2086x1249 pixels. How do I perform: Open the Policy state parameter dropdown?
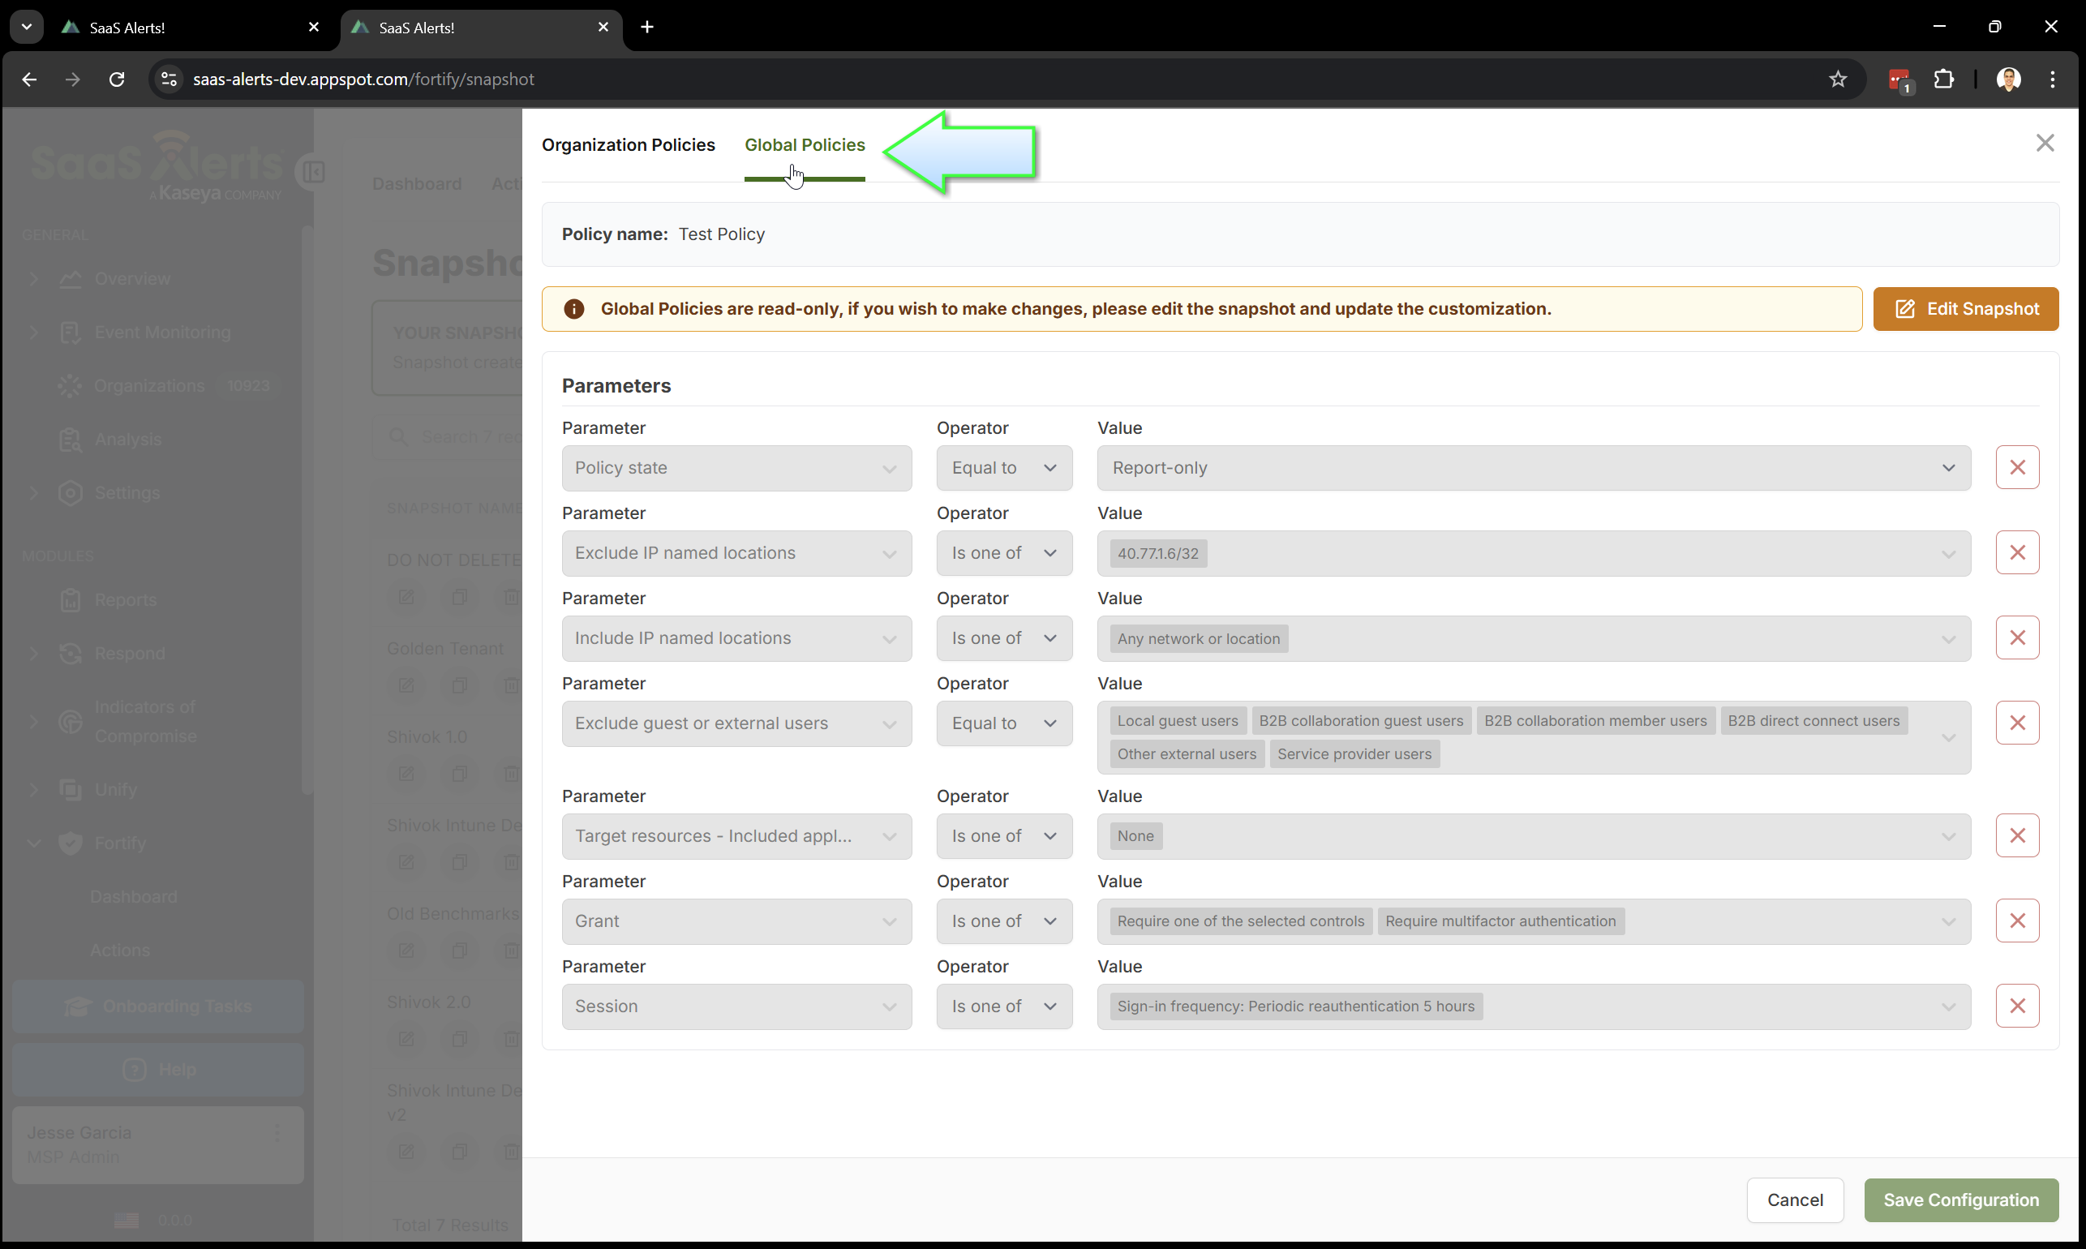coord(736,468)
